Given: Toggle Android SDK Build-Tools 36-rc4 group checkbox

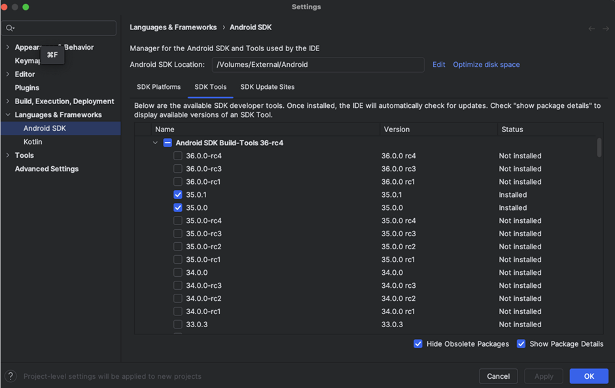Looking at the screenshot, I should coord(167,143).
